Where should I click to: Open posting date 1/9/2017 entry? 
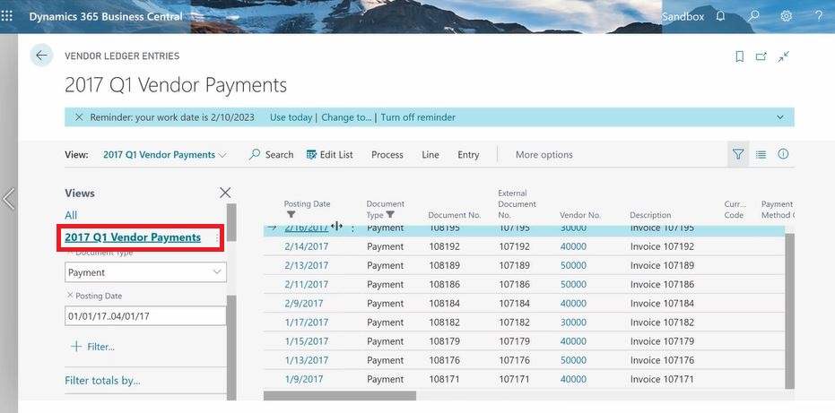[303, 380]
